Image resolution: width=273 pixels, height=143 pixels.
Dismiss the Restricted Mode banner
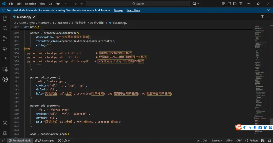click(268, 10)
